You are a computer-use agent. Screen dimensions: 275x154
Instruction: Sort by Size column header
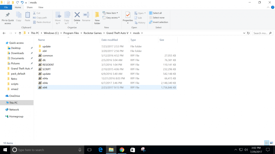tap(162, 40)
